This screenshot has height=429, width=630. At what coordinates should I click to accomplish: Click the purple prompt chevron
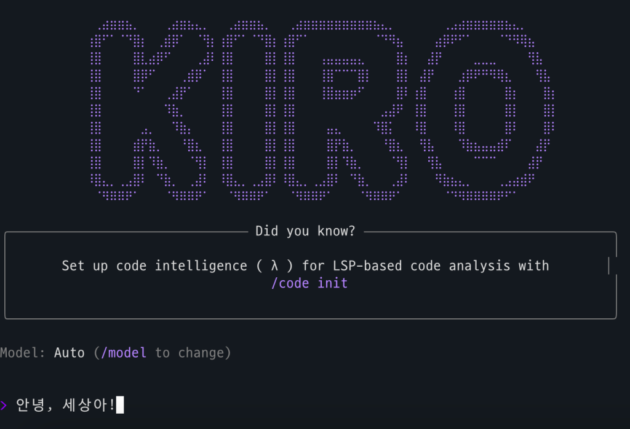click(x=4, y=405)
